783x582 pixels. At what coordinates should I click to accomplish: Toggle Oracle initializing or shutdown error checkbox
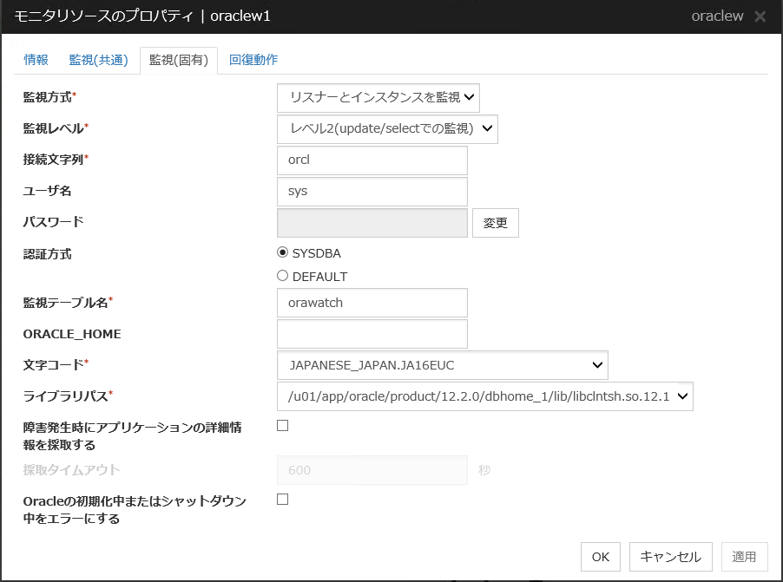tap(282, 500)
